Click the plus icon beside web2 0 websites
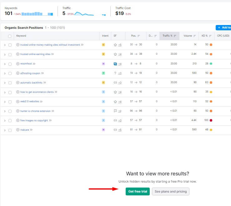 [x=18, y=101]
